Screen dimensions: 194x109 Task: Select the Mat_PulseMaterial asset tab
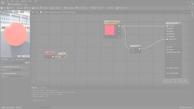pyautogui.click(x=15, y=4)
